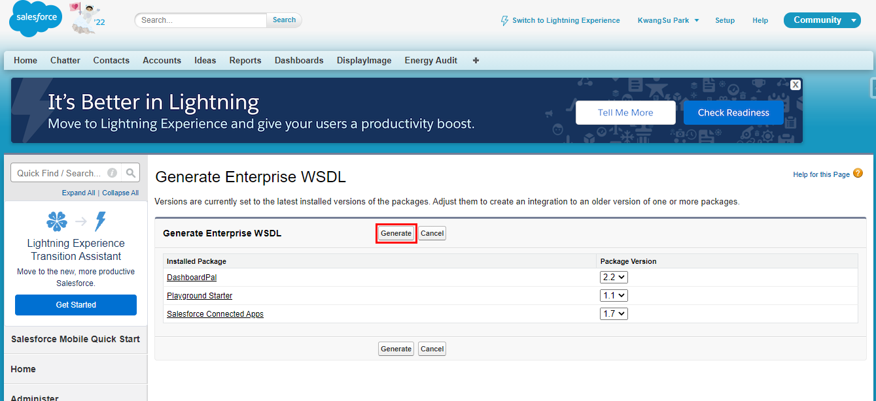The image size is (876, 401).
Task: Click the Generate Enterprise WSDL page title
Action: 251,177
